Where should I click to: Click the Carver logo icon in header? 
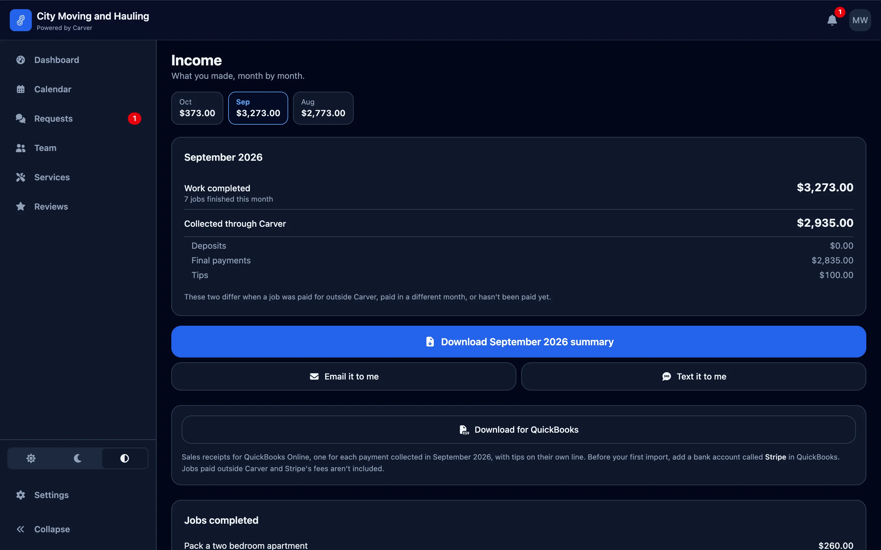(x=21, y=20)
